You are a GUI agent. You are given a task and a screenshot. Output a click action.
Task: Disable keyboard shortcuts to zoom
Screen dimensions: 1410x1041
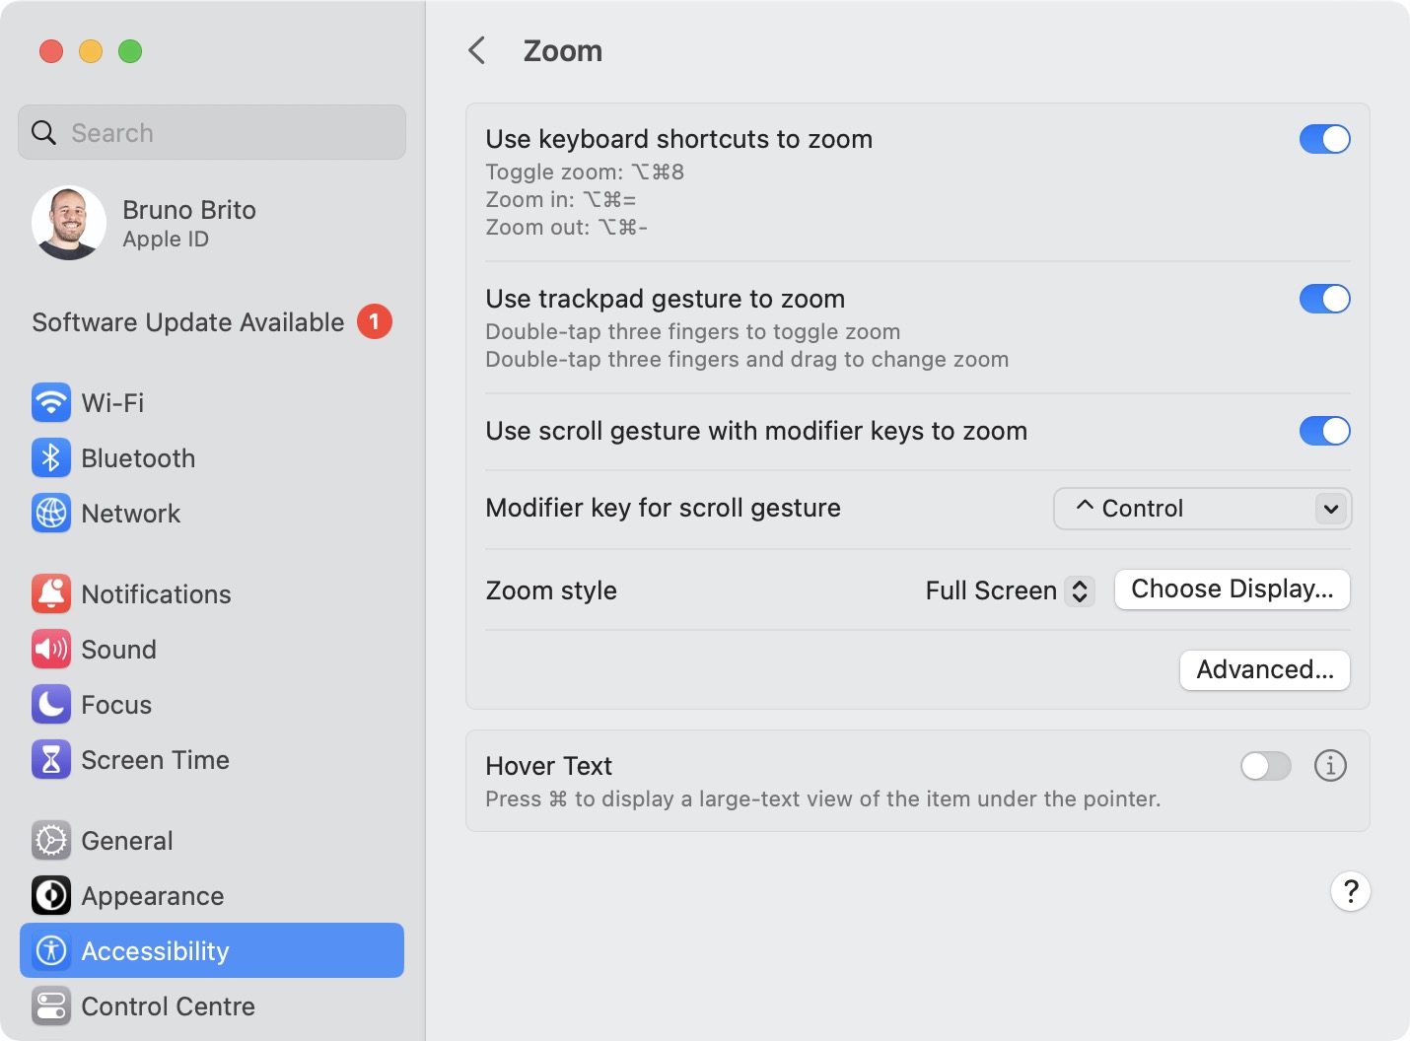pyautogui.click(x=1324, y=139)
